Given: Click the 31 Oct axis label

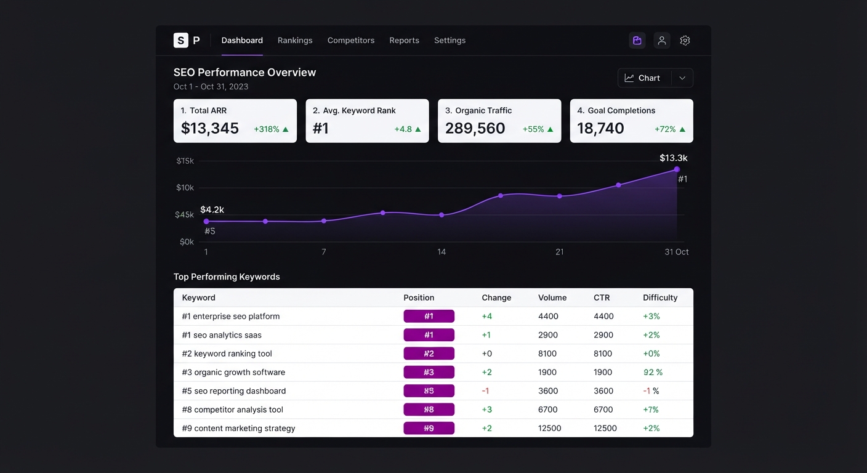Looking at the screenshot, I should pos(677,252).
